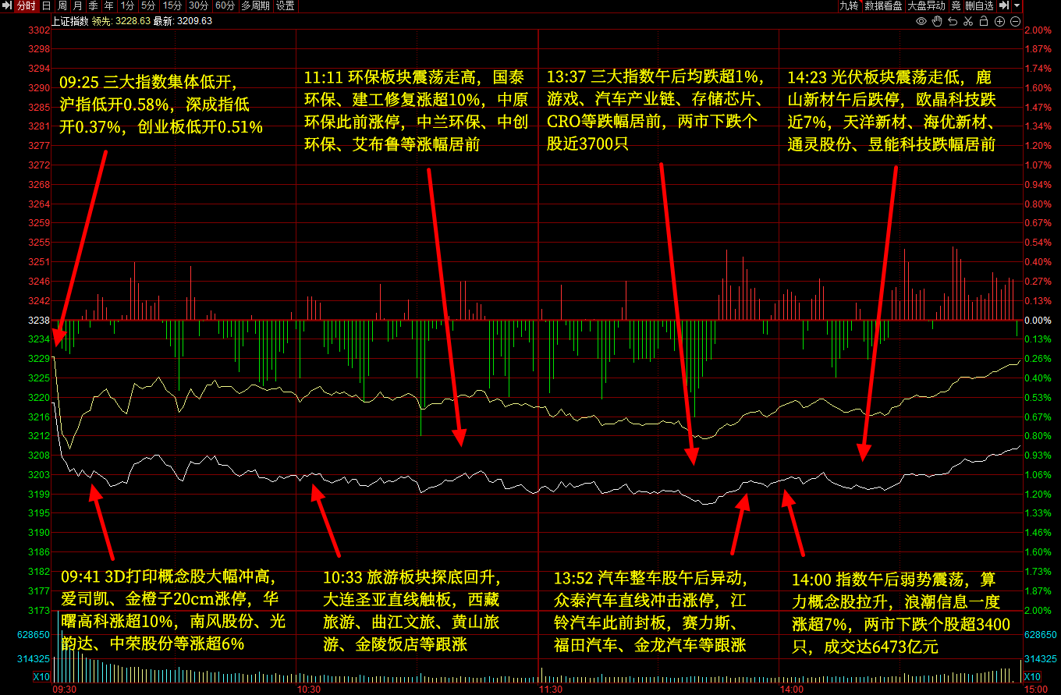
Task: Open the 设置 settings menu
Action: (x=286, y=5)
